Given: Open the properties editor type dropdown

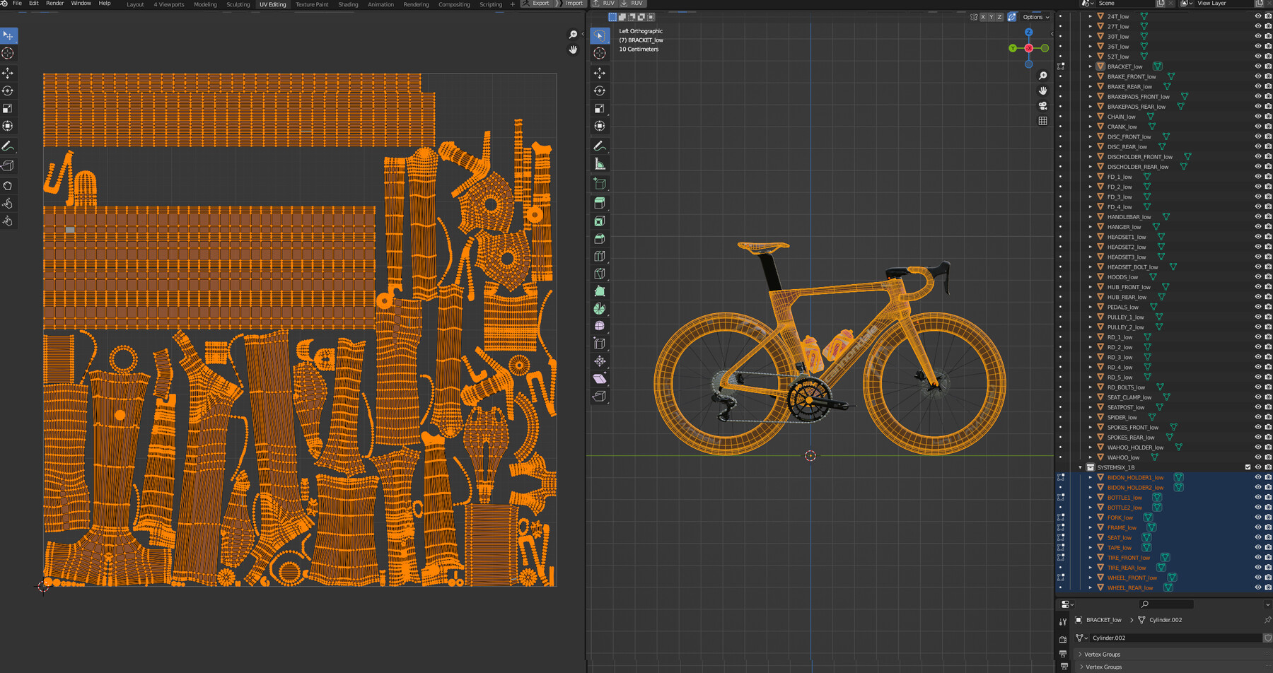Looking at the screenshot, I should [1067, 604].
